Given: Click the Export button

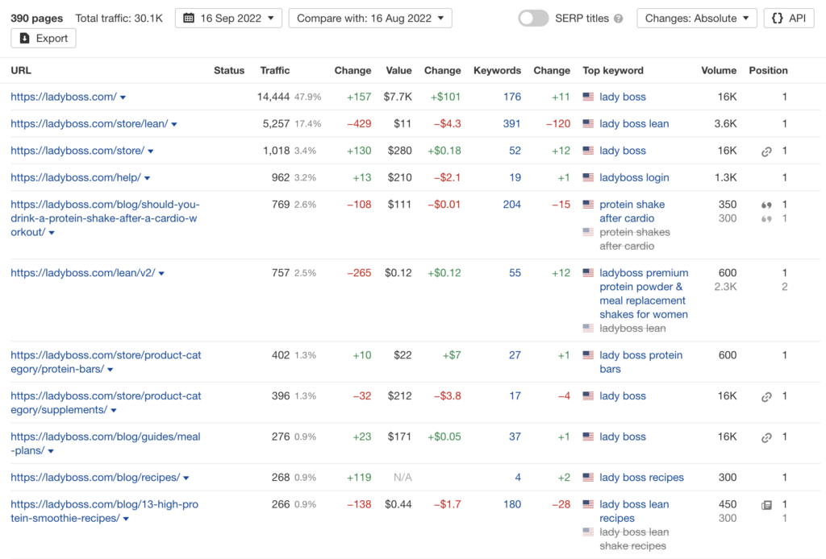Looking at the screenshot, I should click(44, 39).
